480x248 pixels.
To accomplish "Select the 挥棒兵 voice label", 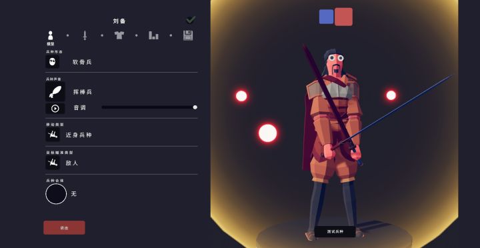I will coord(83,92).
